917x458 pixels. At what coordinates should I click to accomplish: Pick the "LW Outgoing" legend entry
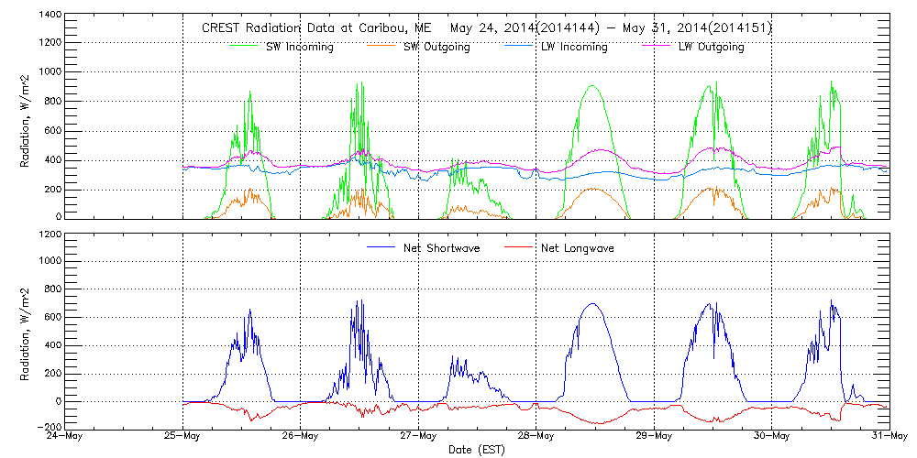[x=711, y=47]
